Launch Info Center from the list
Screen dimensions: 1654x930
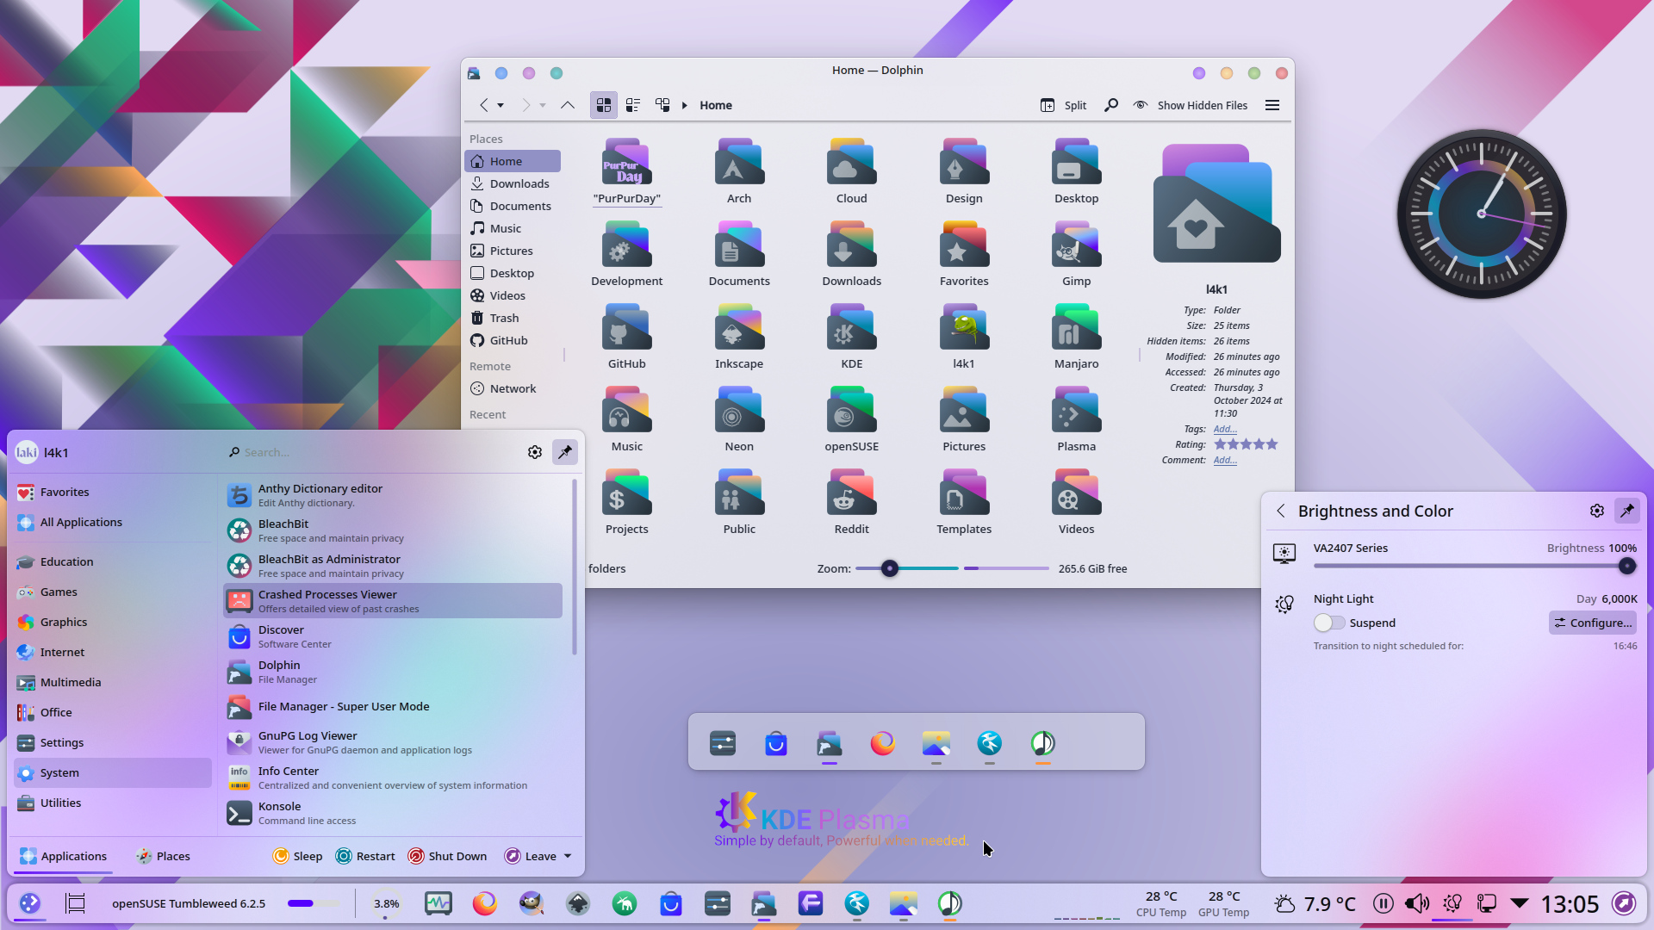tap(393, 778)
